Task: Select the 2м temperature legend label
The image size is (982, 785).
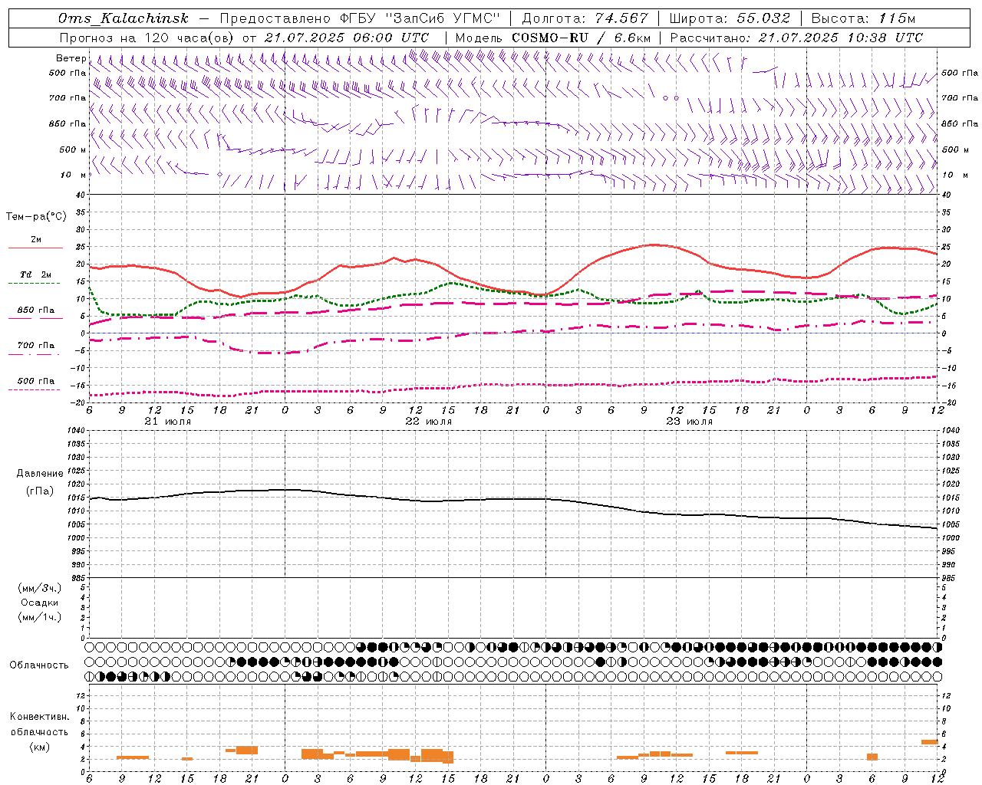Action: tap(36, 240)
